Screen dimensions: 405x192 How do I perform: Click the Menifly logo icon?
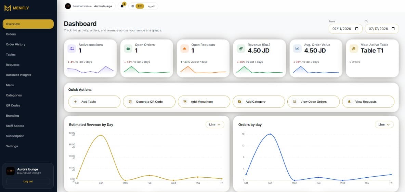pyautogui.click(x=8, y=8)
